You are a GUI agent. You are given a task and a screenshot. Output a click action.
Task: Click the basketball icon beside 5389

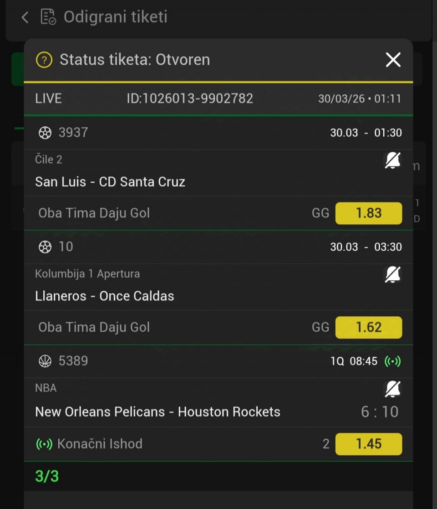[45, 361]
